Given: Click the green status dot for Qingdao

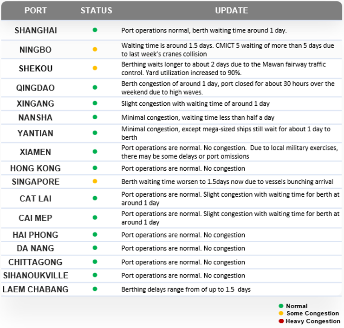Looking at the screenshot, I should pyautogui.click(x=95, y=88).
